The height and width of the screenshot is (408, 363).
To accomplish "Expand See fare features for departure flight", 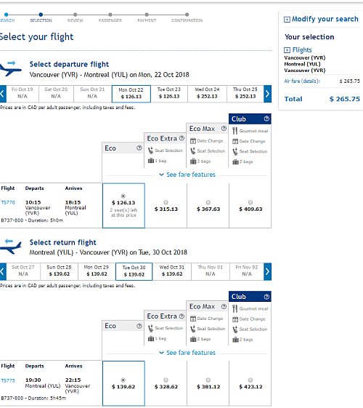I will 187,175.
